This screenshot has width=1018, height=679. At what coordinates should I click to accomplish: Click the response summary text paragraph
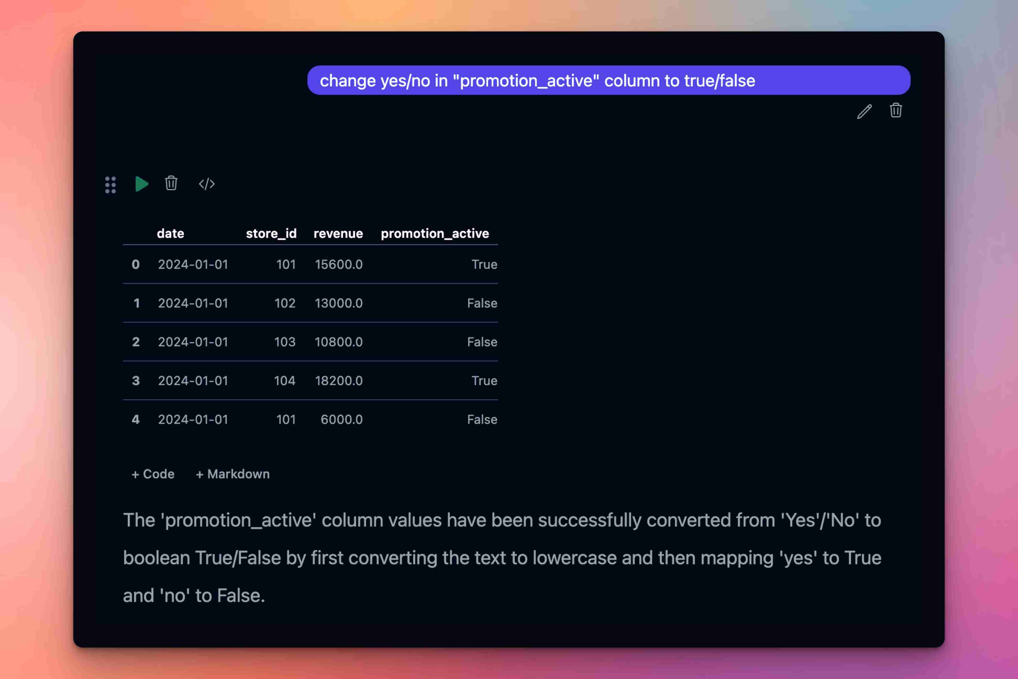point(502,558)
